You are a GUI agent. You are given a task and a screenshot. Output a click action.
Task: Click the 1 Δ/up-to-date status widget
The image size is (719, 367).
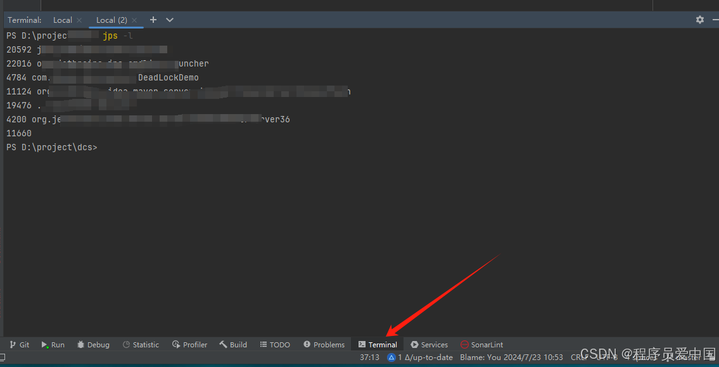420,357
